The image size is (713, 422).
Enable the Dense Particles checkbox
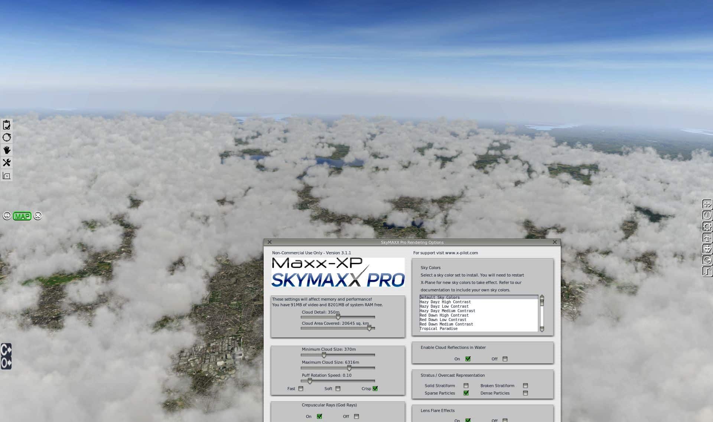coord(525,393)
